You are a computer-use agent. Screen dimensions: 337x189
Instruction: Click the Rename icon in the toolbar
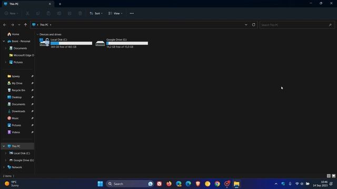pos(59,14)
